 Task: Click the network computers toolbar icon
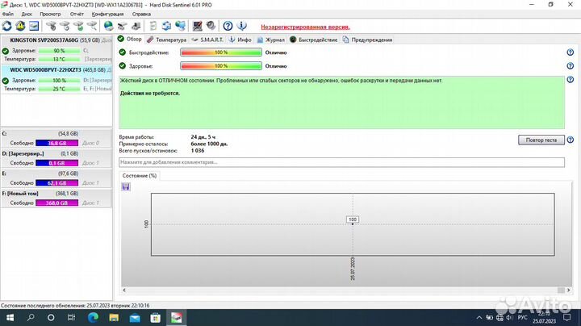(x=181, y=26)
